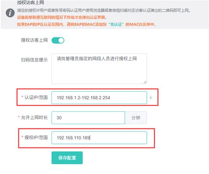Click the 允许上网时长 input with 30
209x174 pixels.
coord(88,117)
